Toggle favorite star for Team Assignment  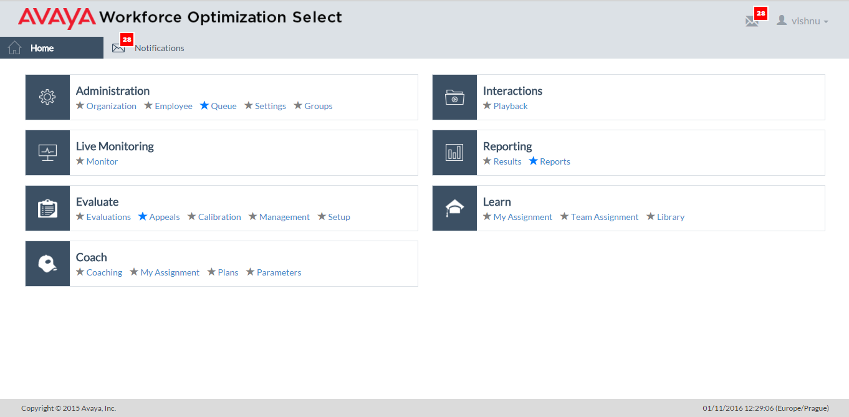pos(564,216)
